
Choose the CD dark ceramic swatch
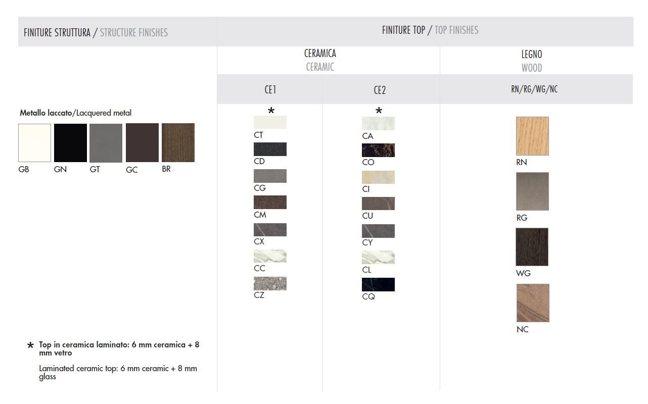click(270, 149)
